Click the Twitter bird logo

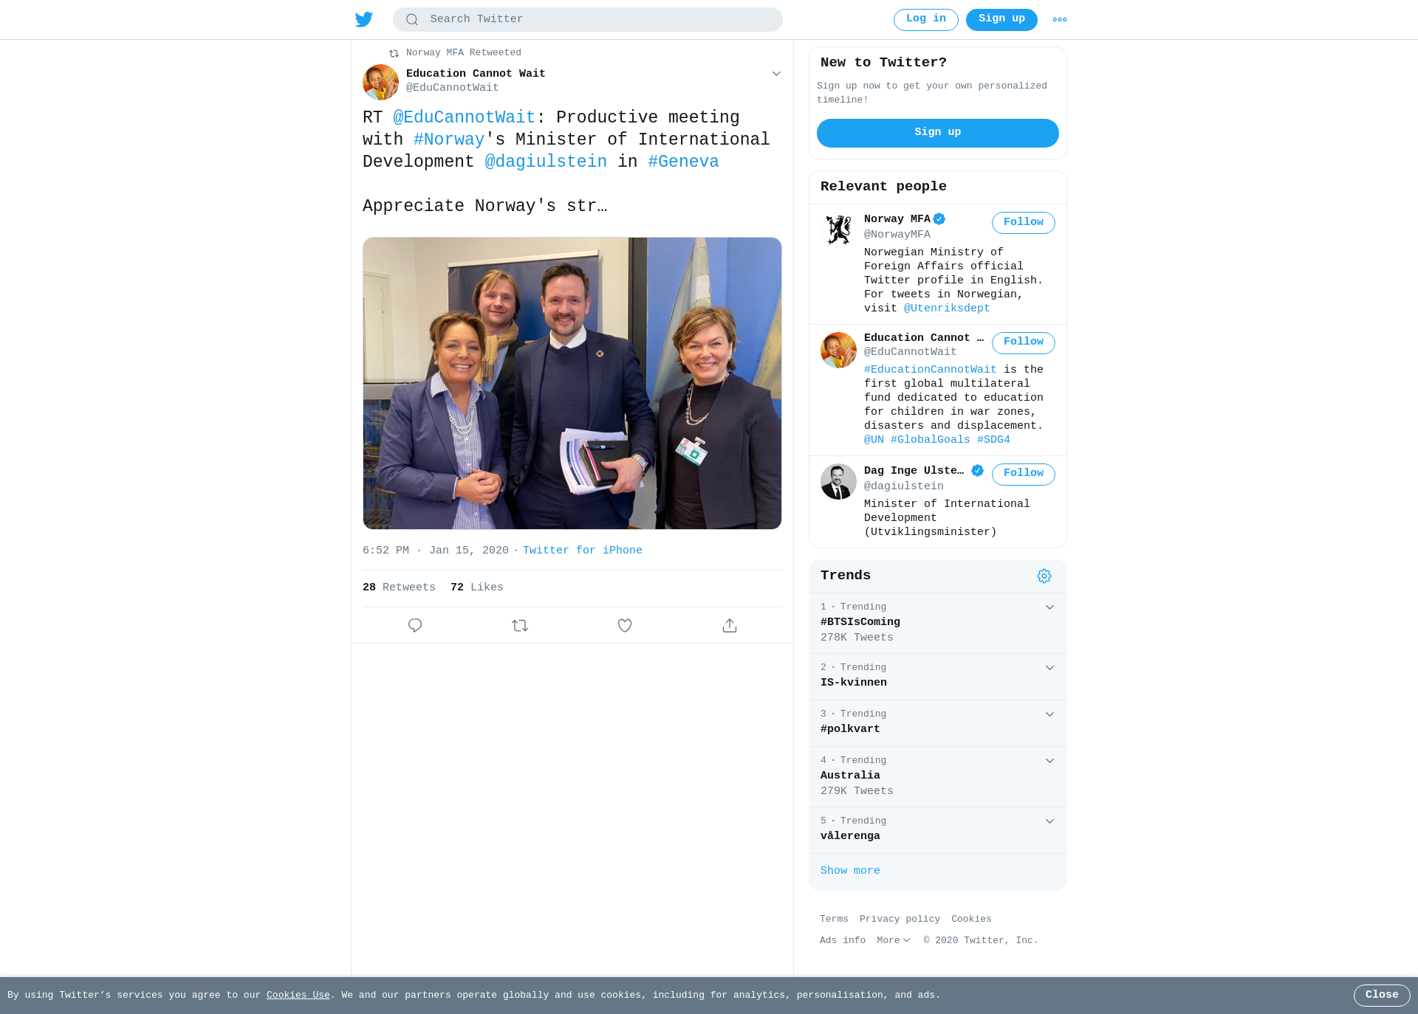point(363,19)
